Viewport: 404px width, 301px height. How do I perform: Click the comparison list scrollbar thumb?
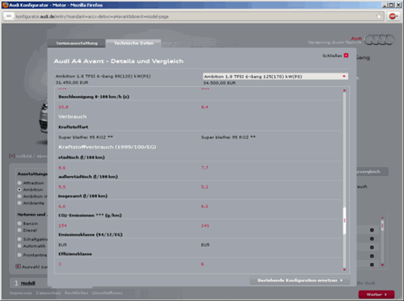(x=344, y=220)
